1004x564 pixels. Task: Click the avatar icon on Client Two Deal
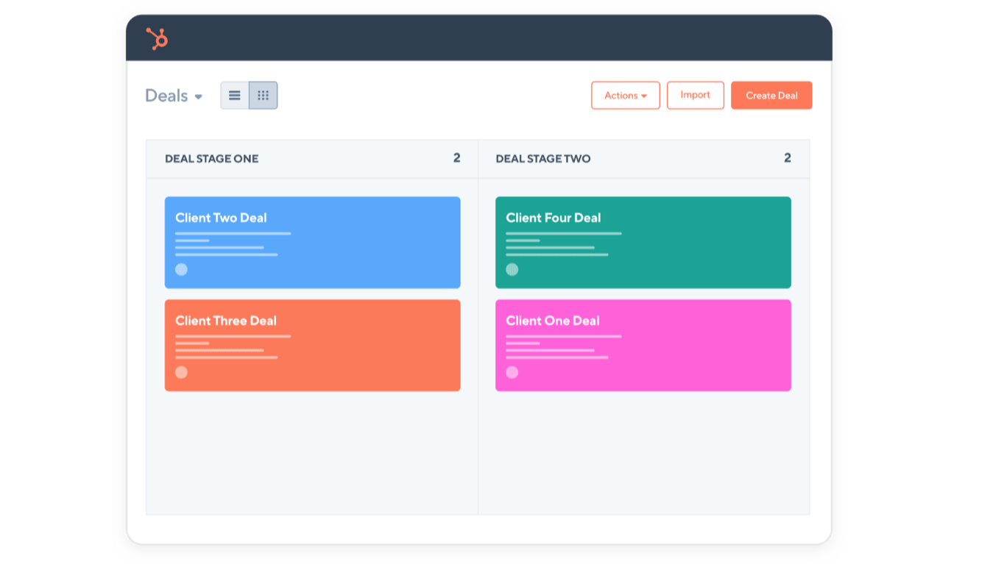pyautogui.click(x=180, y=270)
